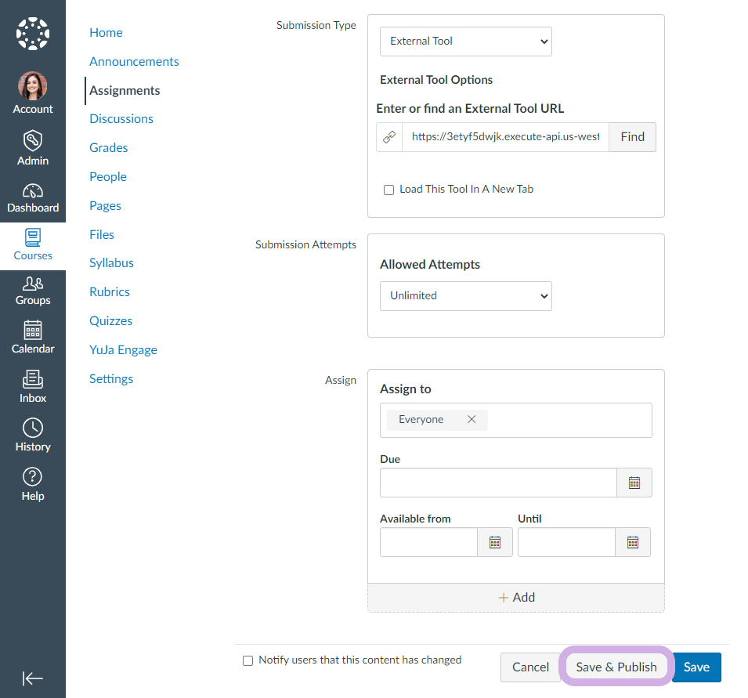The image size is (748, 698).
Task: Navigate to Grades in course menu
Action: pos(108,148)
